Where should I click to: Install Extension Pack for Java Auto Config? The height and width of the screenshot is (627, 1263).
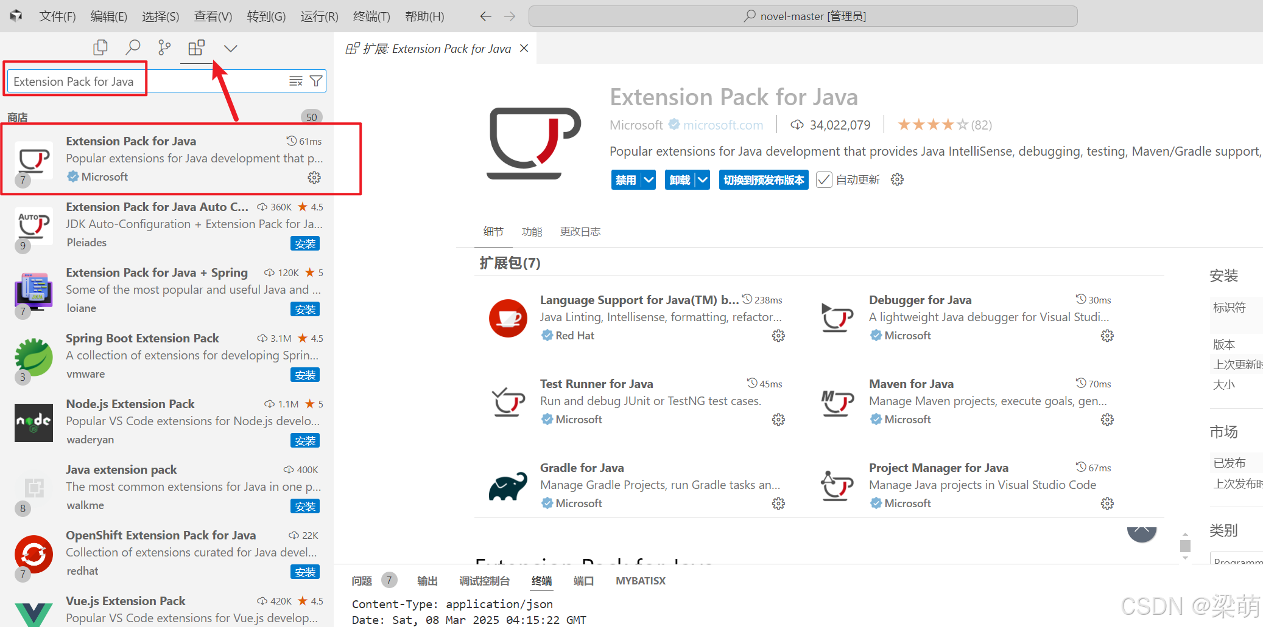pyautogui.click(x=305, y=243)
